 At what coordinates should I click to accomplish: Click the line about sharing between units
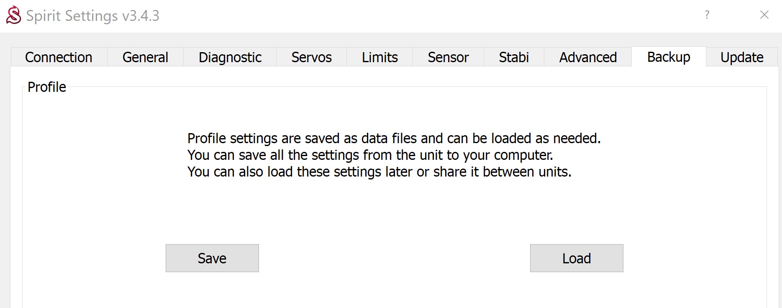(x=379, y=172)
